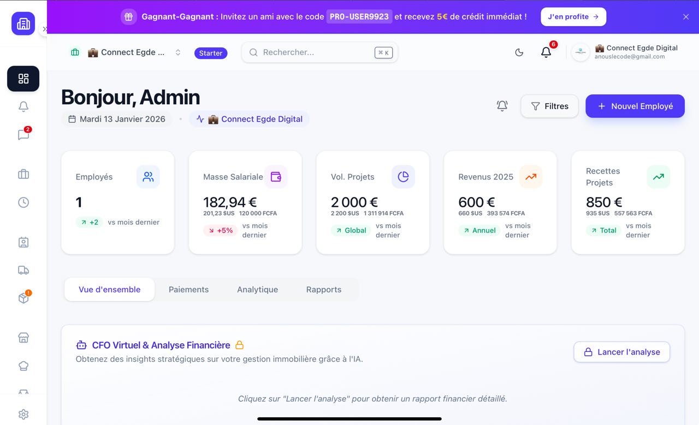Screen dimensions: 699x425
Task: Switch to the Paiements tab
Action: 188,290
